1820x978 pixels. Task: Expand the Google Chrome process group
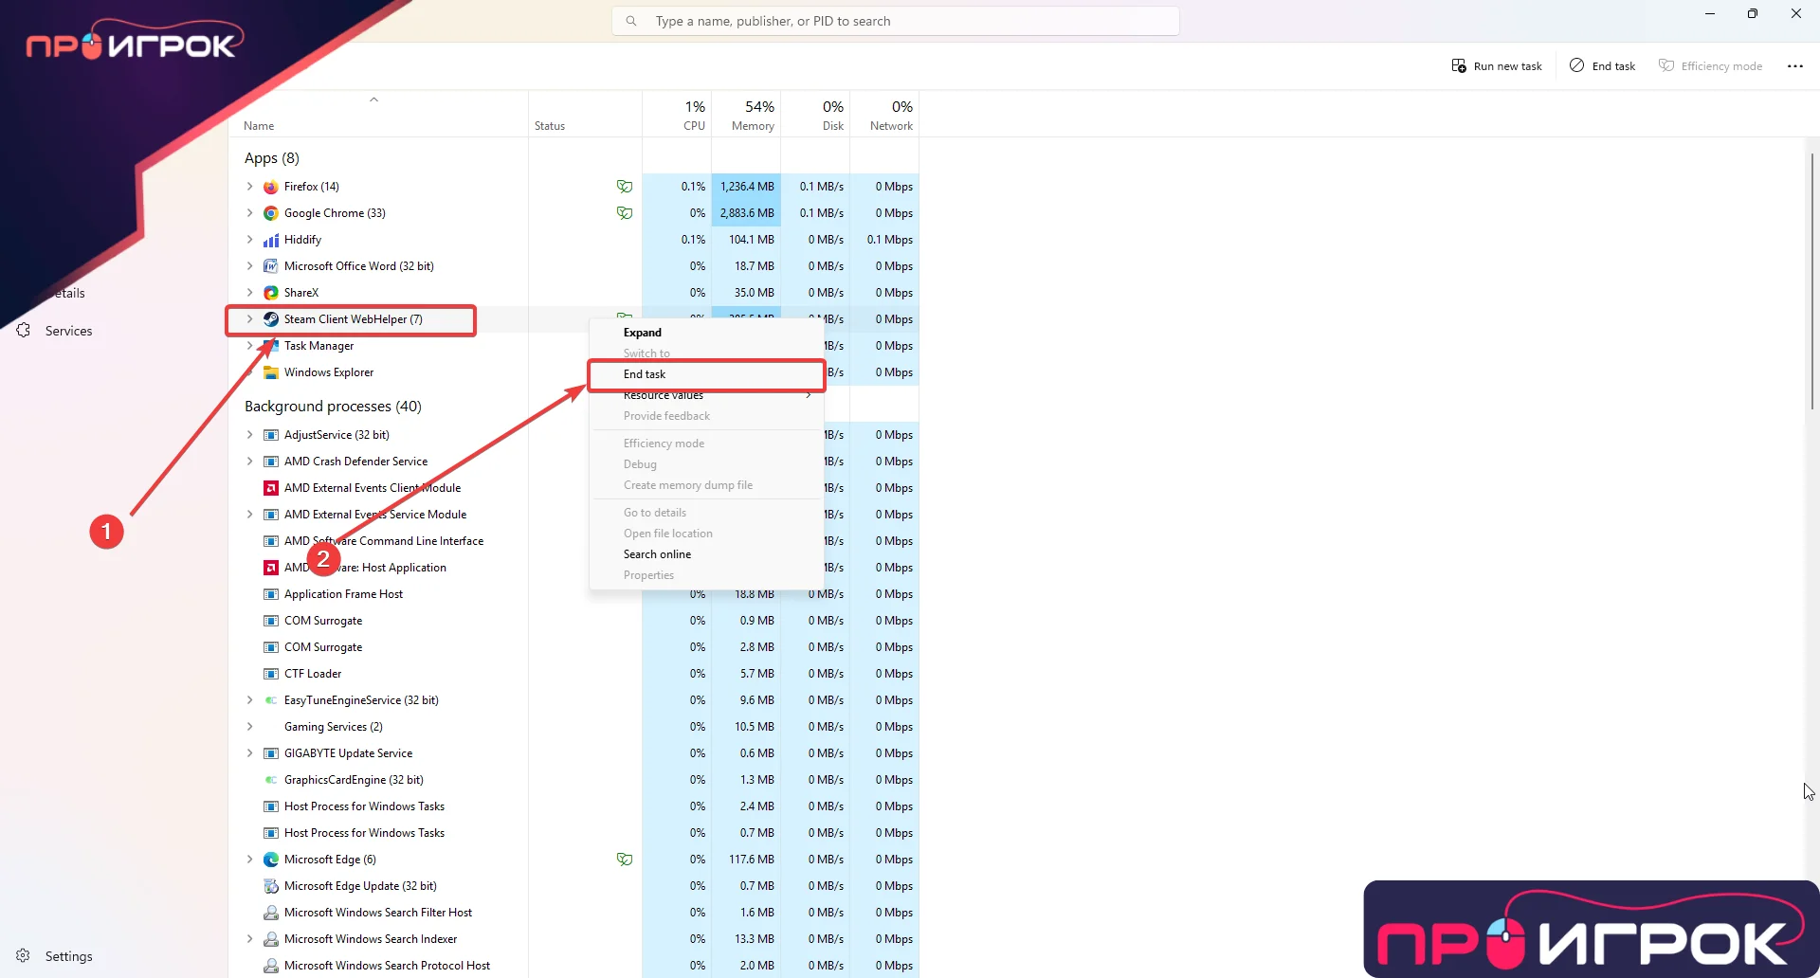(x=249, y=212)
